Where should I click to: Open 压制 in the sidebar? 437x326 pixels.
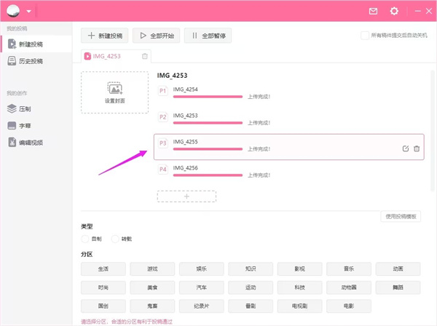24,108
